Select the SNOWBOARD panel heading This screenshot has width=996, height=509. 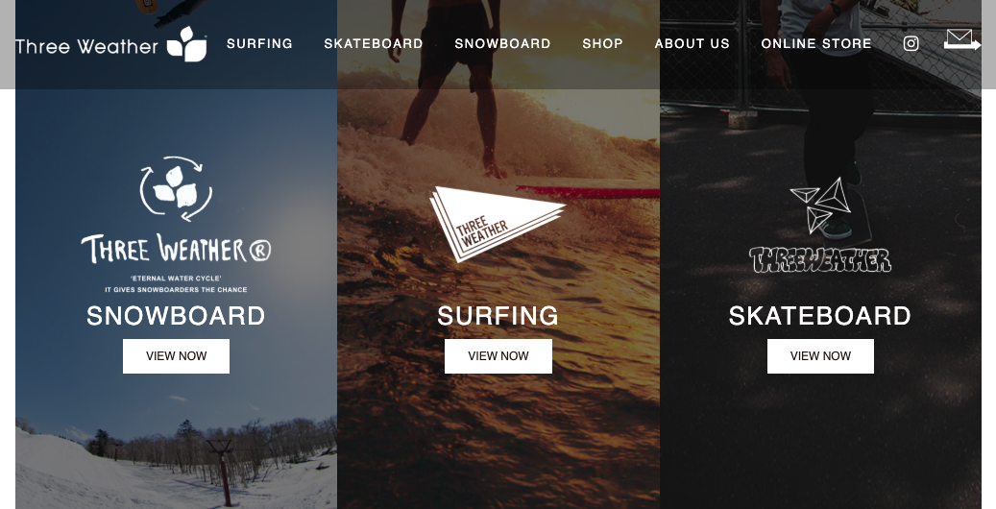pyautogui.click(x=176, y=316)
